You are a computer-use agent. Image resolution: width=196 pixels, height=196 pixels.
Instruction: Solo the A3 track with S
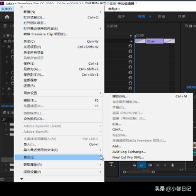[165, 165]
